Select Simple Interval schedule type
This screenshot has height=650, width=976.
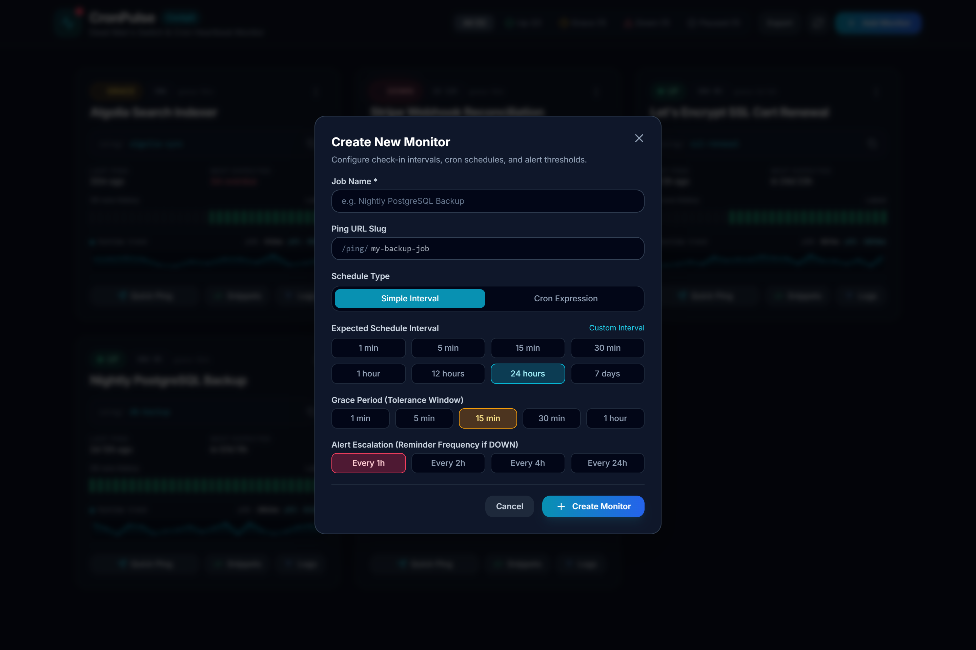coord(410,299)
